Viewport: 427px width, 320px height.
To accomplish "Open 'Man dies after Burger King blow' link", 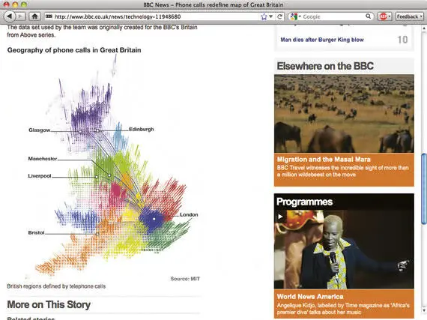I will (322, 40).
